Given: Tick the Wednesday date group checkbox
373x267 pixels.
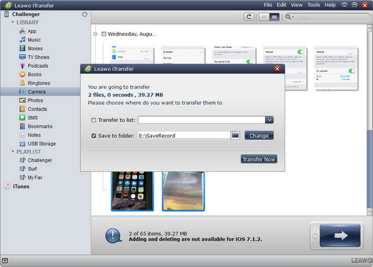Looking at the screenshot, I should (104, 34).
